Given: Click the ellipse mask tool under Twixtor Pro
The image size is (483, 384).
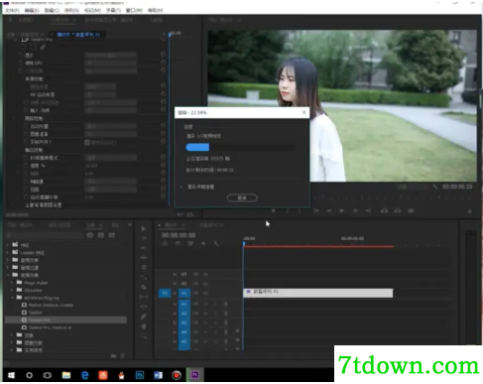Looking at the screenshot, I should [24, 48].
